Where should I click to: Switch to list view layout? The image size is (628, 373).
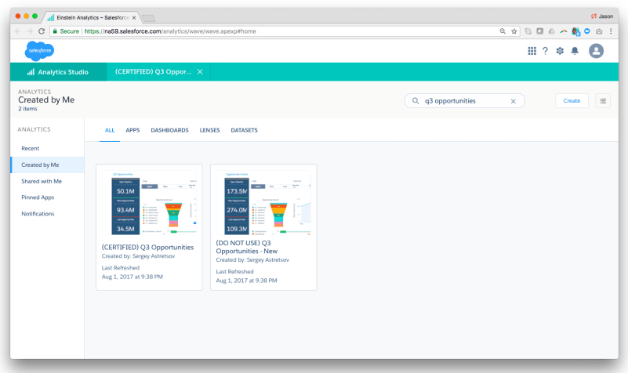603,101
